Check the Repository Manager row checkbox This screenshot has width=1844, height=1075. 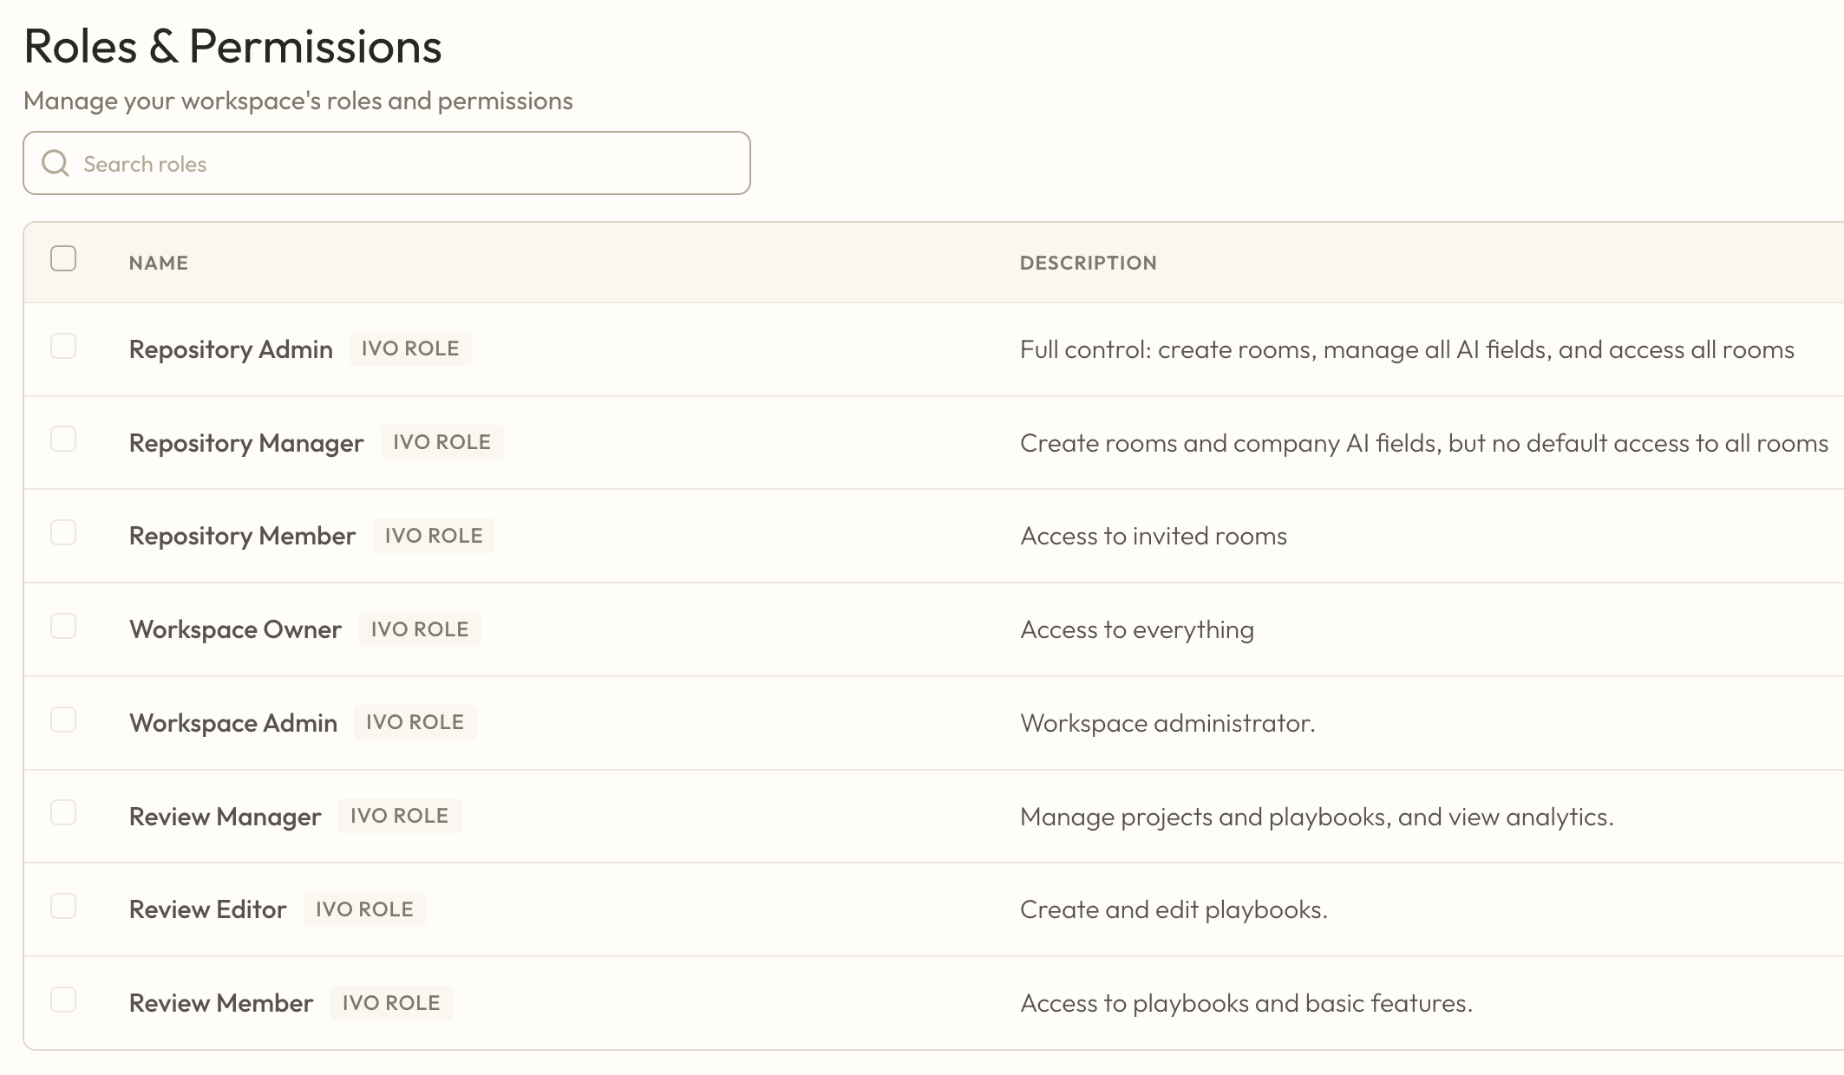(x=63, y=440)
